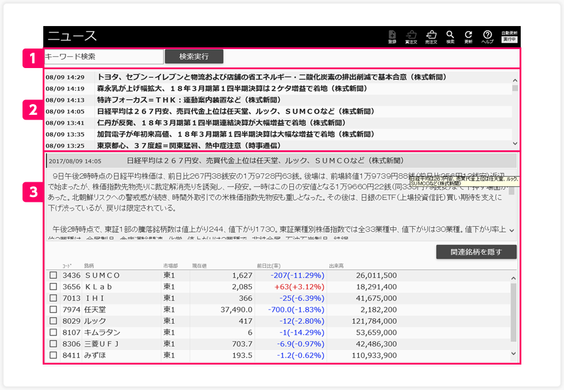Viewport: 564px width, 390px height.
Task: Click the 銘柄 column header
Action: click(x=89, y=266)
